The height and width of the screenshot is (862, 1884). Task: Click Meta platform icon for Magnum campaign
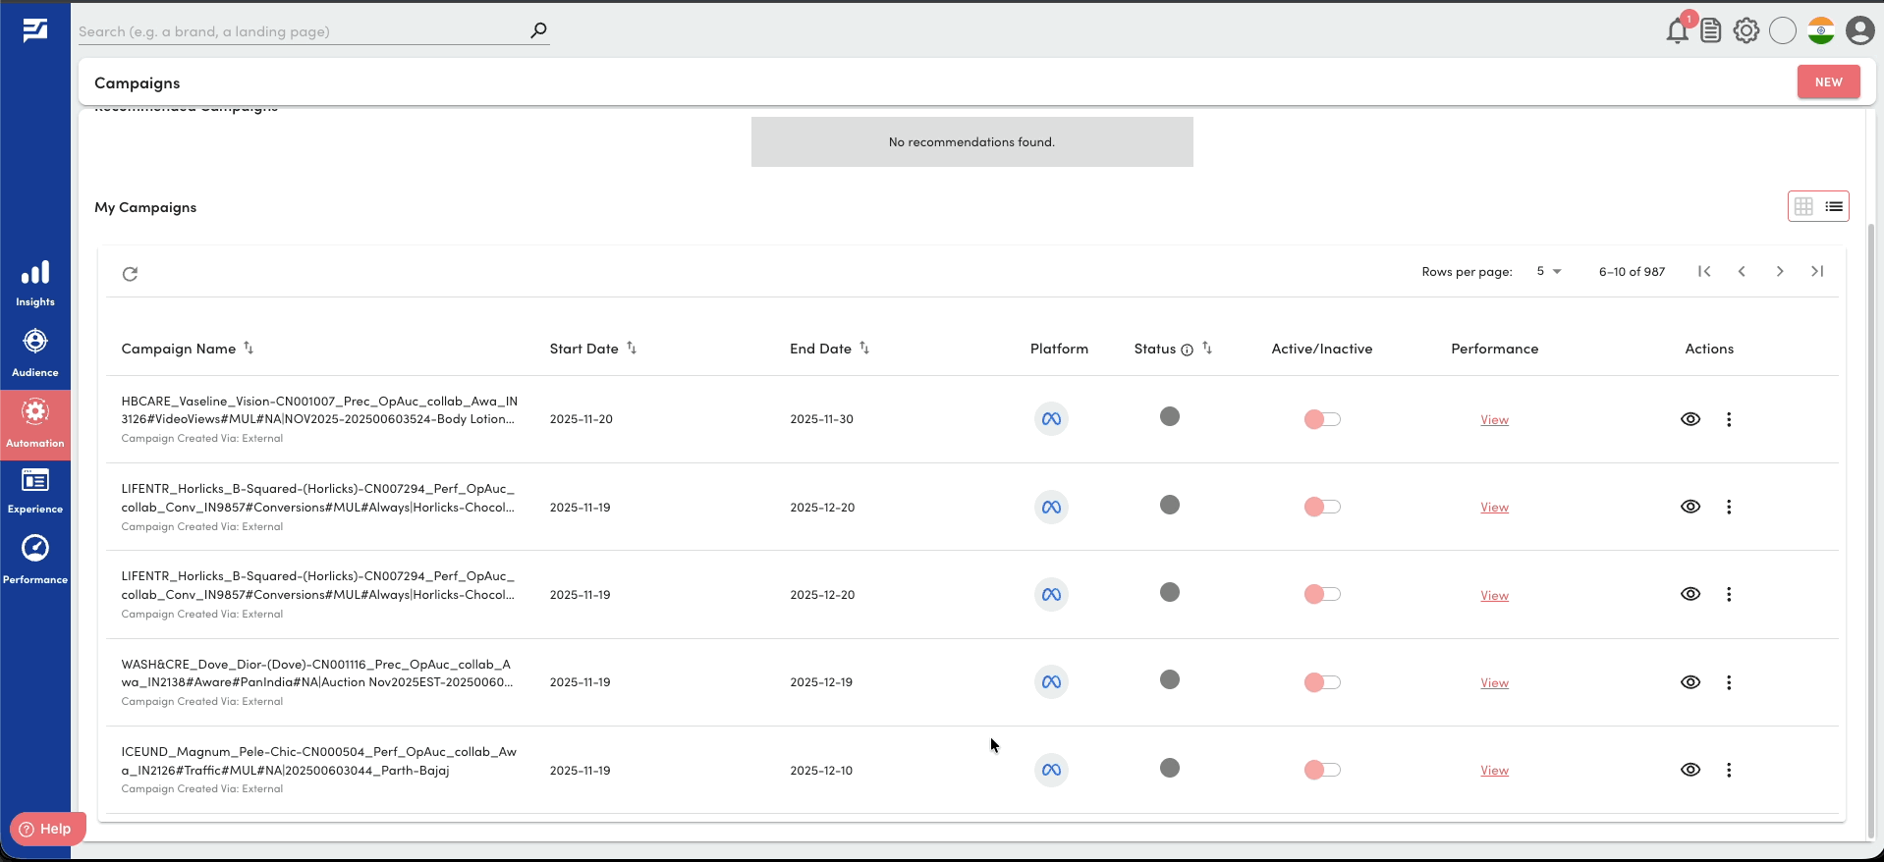pos(1051,770)
